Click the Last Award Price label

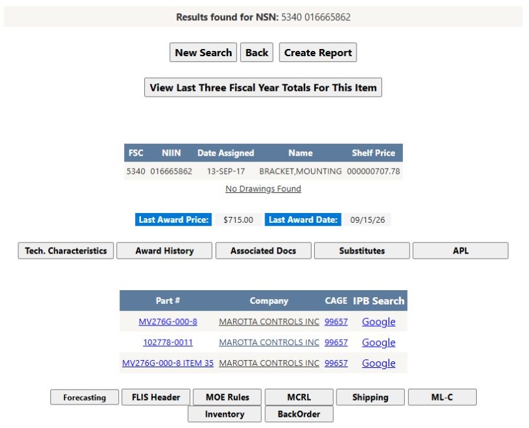[174, 220]
